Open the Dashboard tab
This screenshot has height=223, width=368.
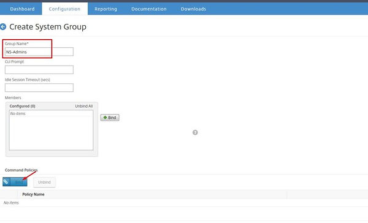(x=22, y=9)
